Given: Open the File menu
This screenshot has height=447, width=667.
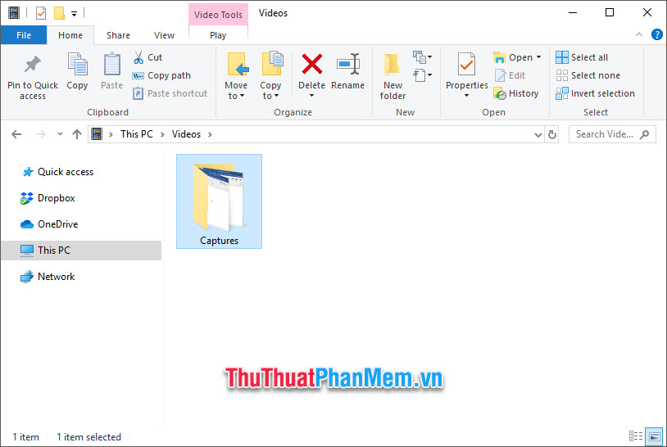Looking at the screenshot, I should click(24, 35).
